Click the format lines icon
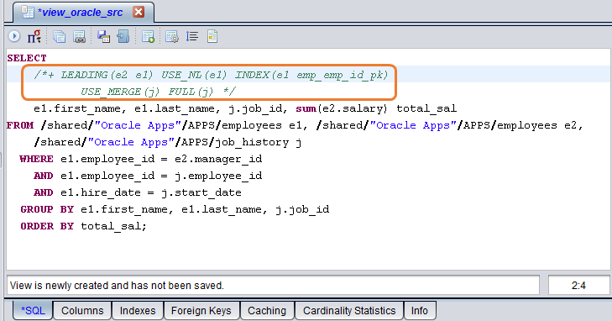The image size is (612, 321). click(192, 36)
